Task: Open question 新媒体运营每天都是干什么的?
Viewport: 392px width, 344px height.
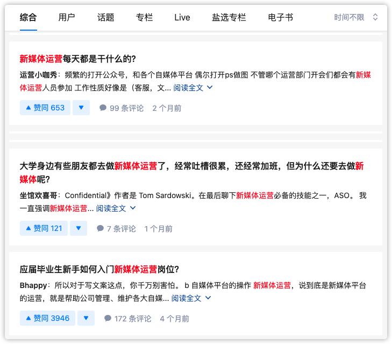Action: (78, 59)
